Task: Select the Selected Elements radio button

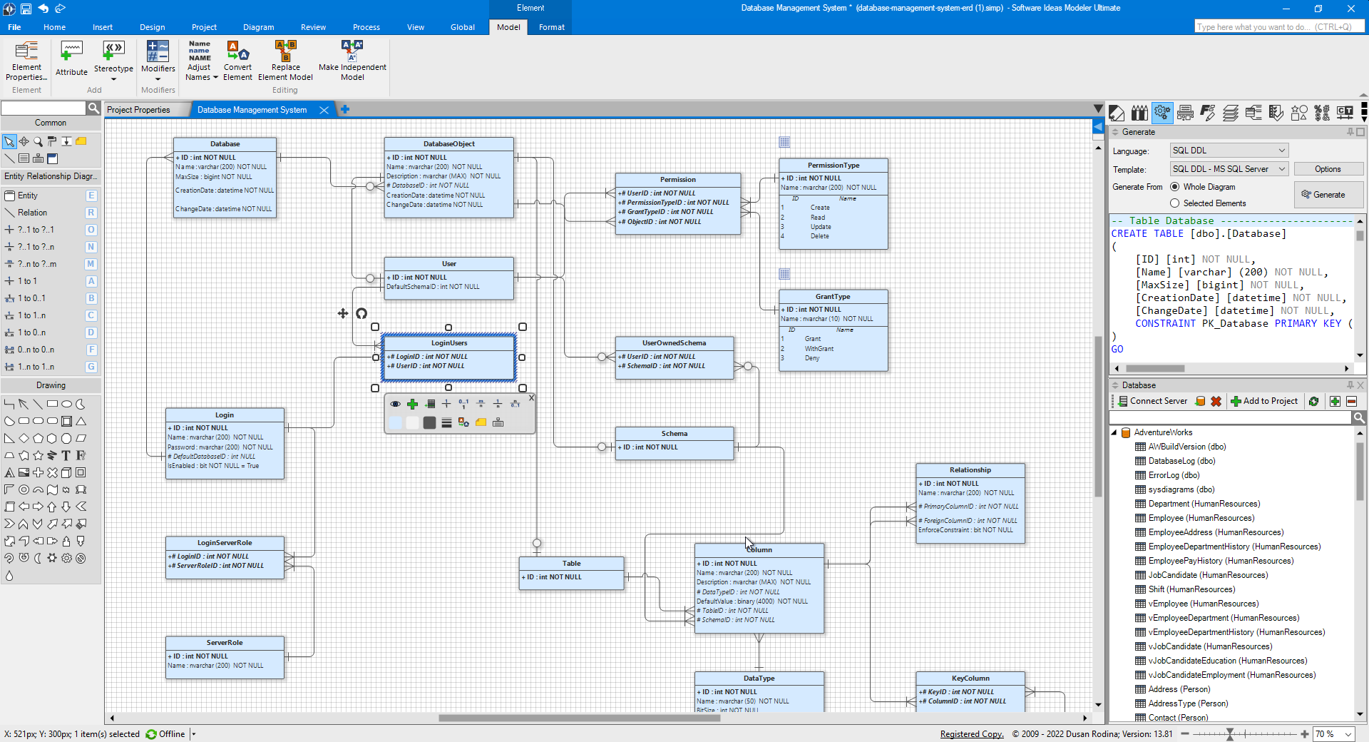Action: (x=1174, y=203)
